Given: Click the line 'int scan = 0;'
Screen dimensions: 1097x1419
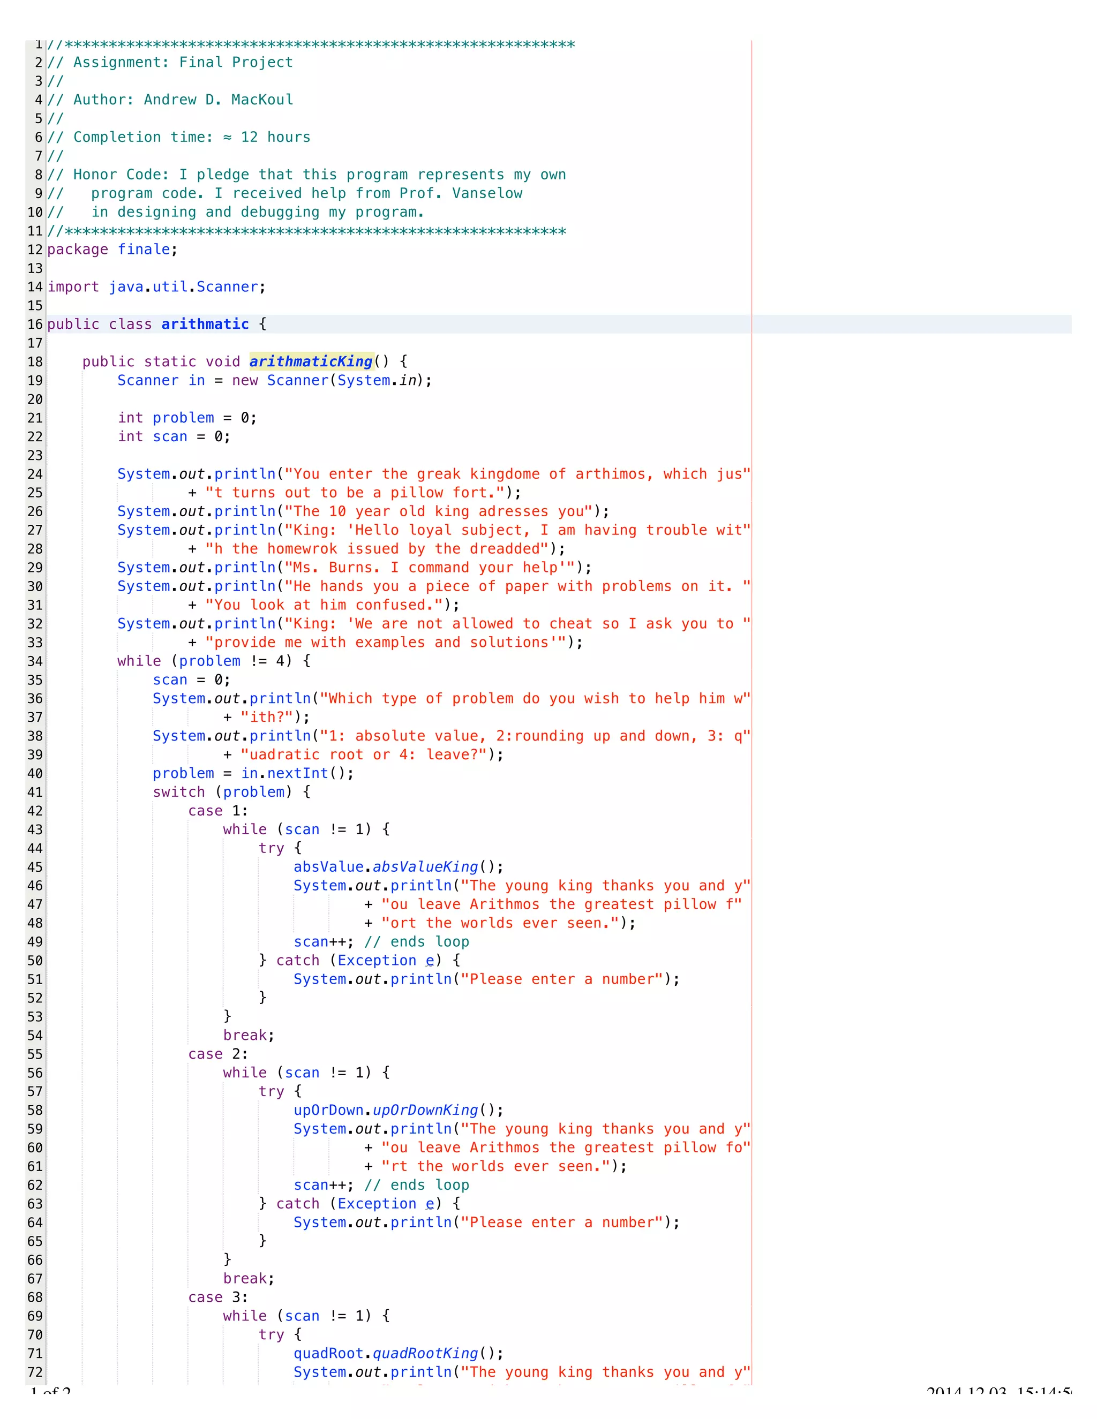Looking at the screenshot, I should (174, 436).
